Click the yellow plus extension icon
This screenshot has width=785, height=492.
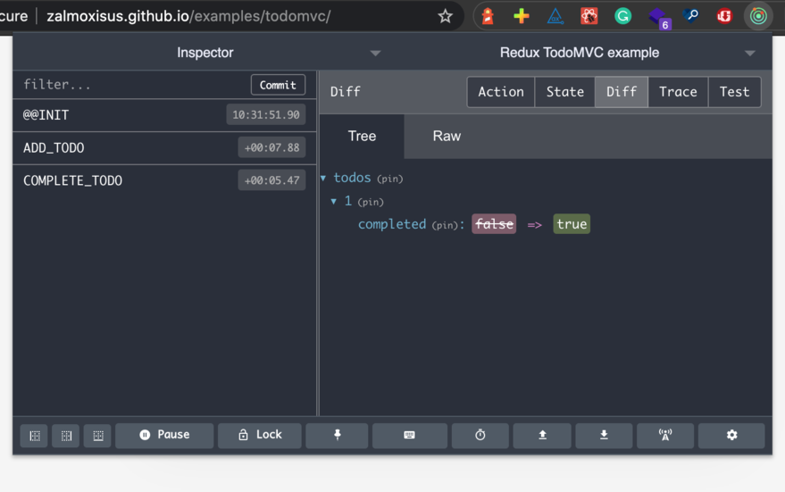pyautogui.click(x=522, y=16)
